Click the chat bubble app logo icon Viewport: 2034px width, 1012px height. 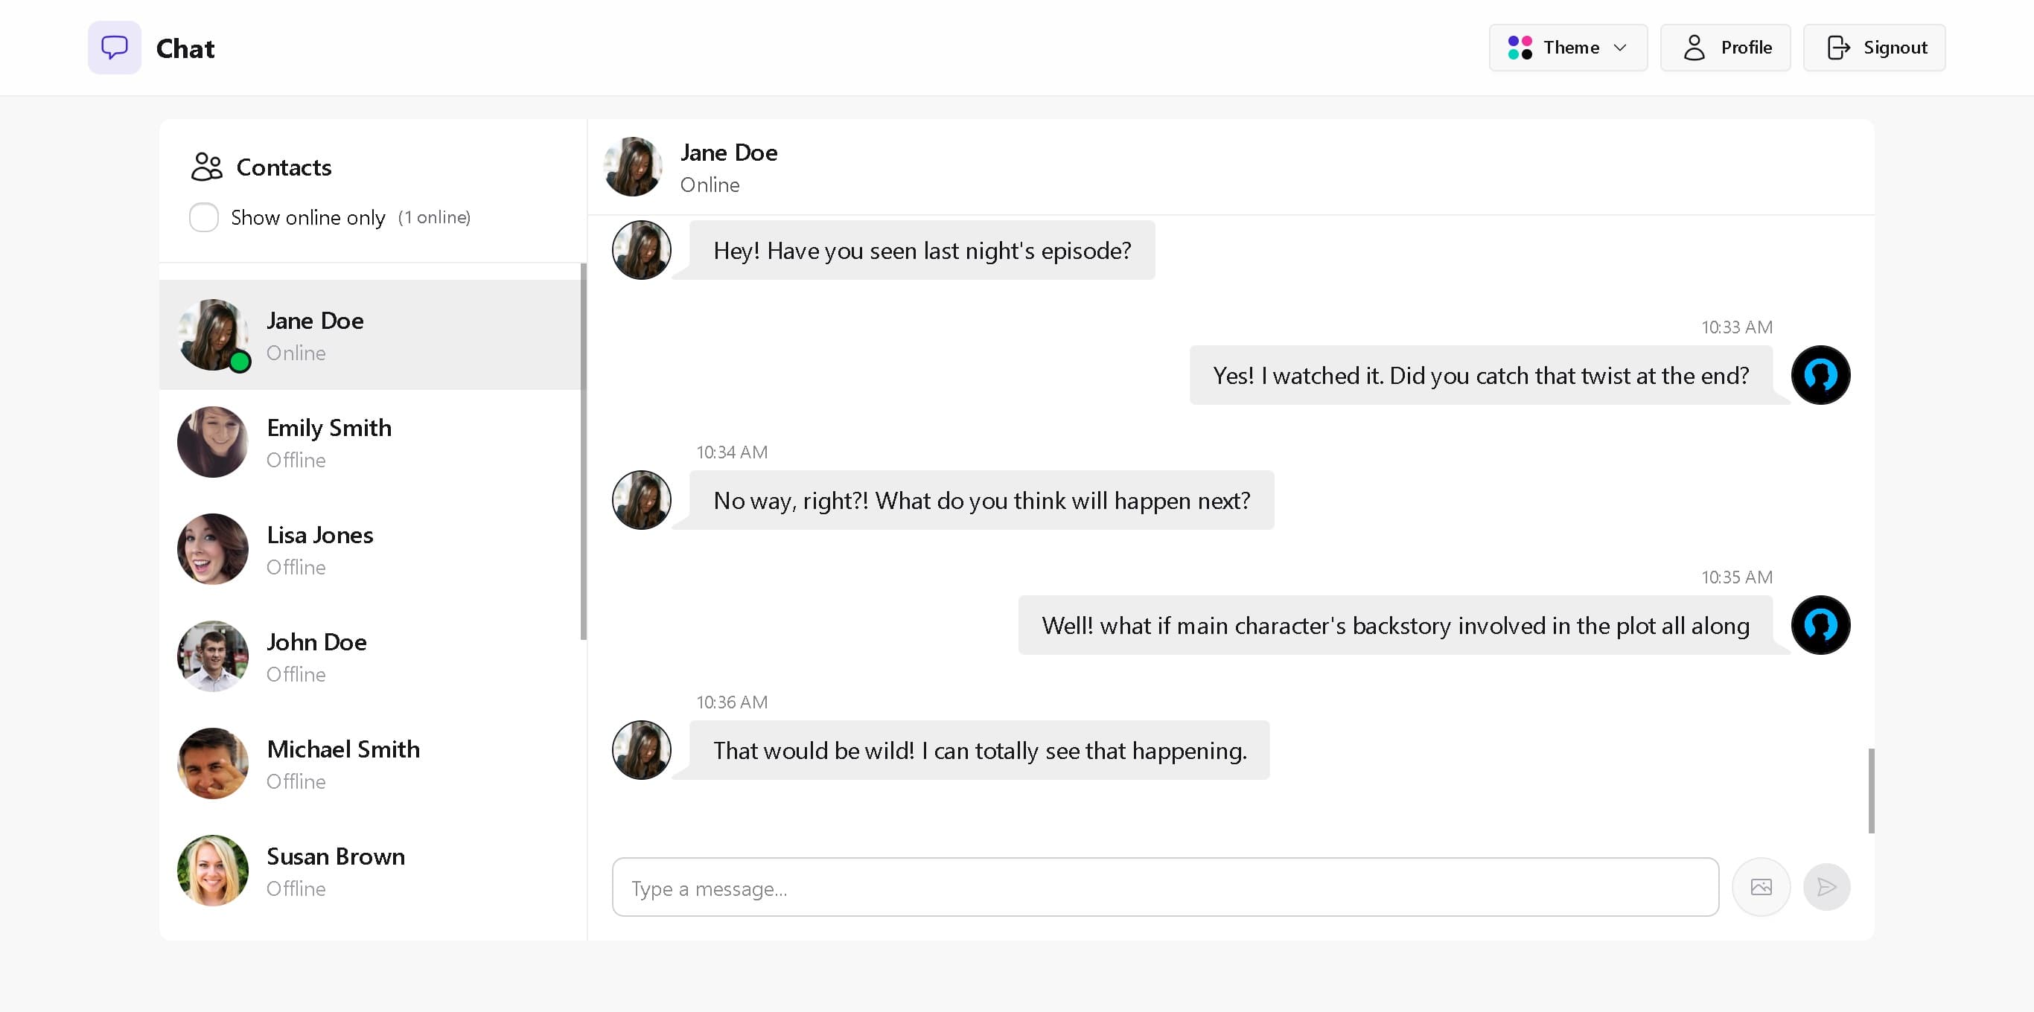coord(114,48)
